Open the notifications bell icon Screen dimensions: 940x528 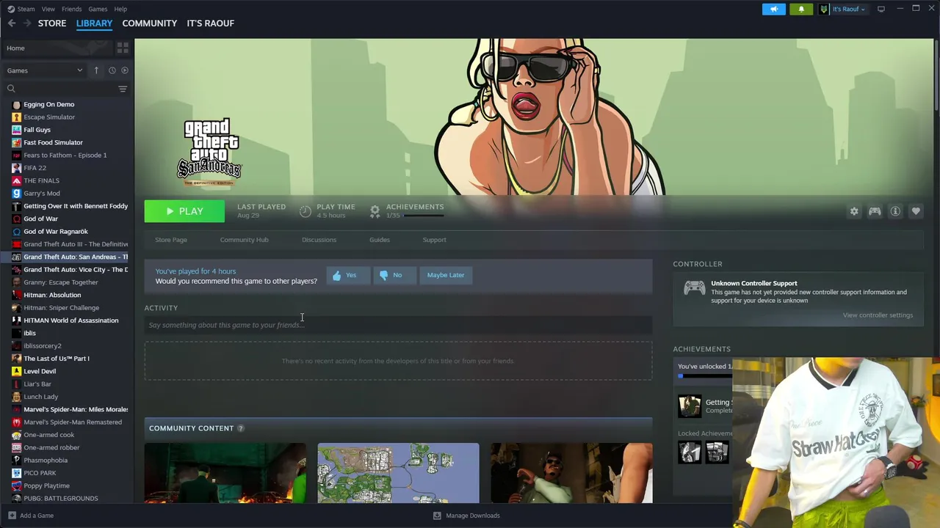(x=801, y=9)
